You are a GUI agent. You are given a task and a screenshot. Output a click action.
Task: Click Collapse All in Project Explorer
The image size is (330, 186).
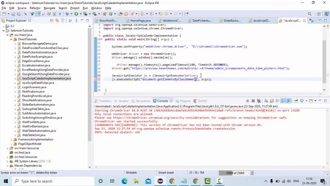52,21
